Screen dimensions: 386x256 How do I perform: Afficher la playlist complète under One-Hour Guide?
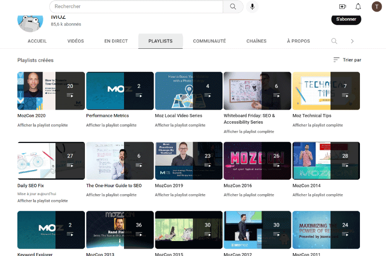[111, 195]
